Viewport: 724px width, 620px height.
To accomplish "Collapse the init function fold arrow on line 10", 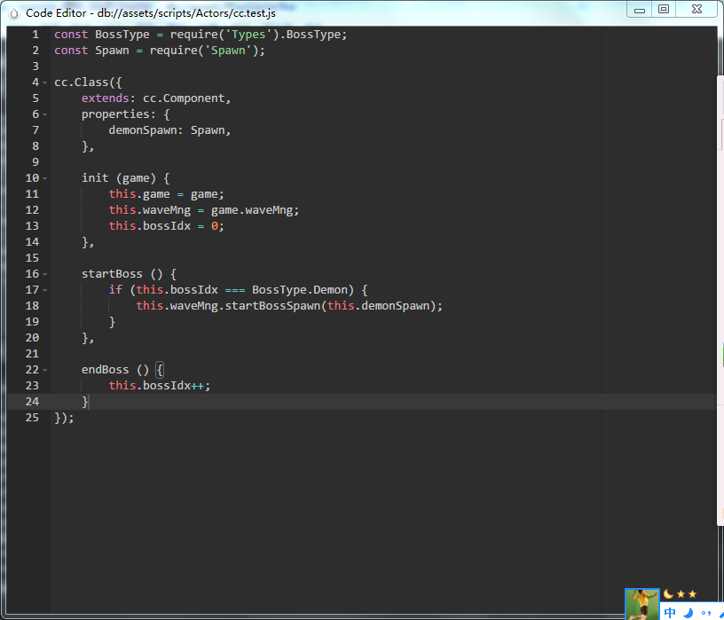I will point(44,178).
